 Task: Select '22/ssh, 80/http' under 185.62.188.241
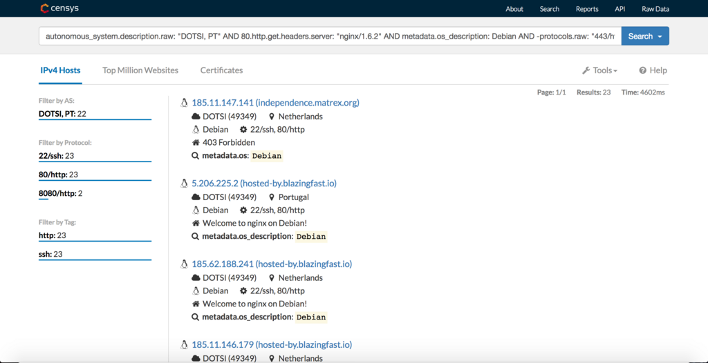coord(278,291)
